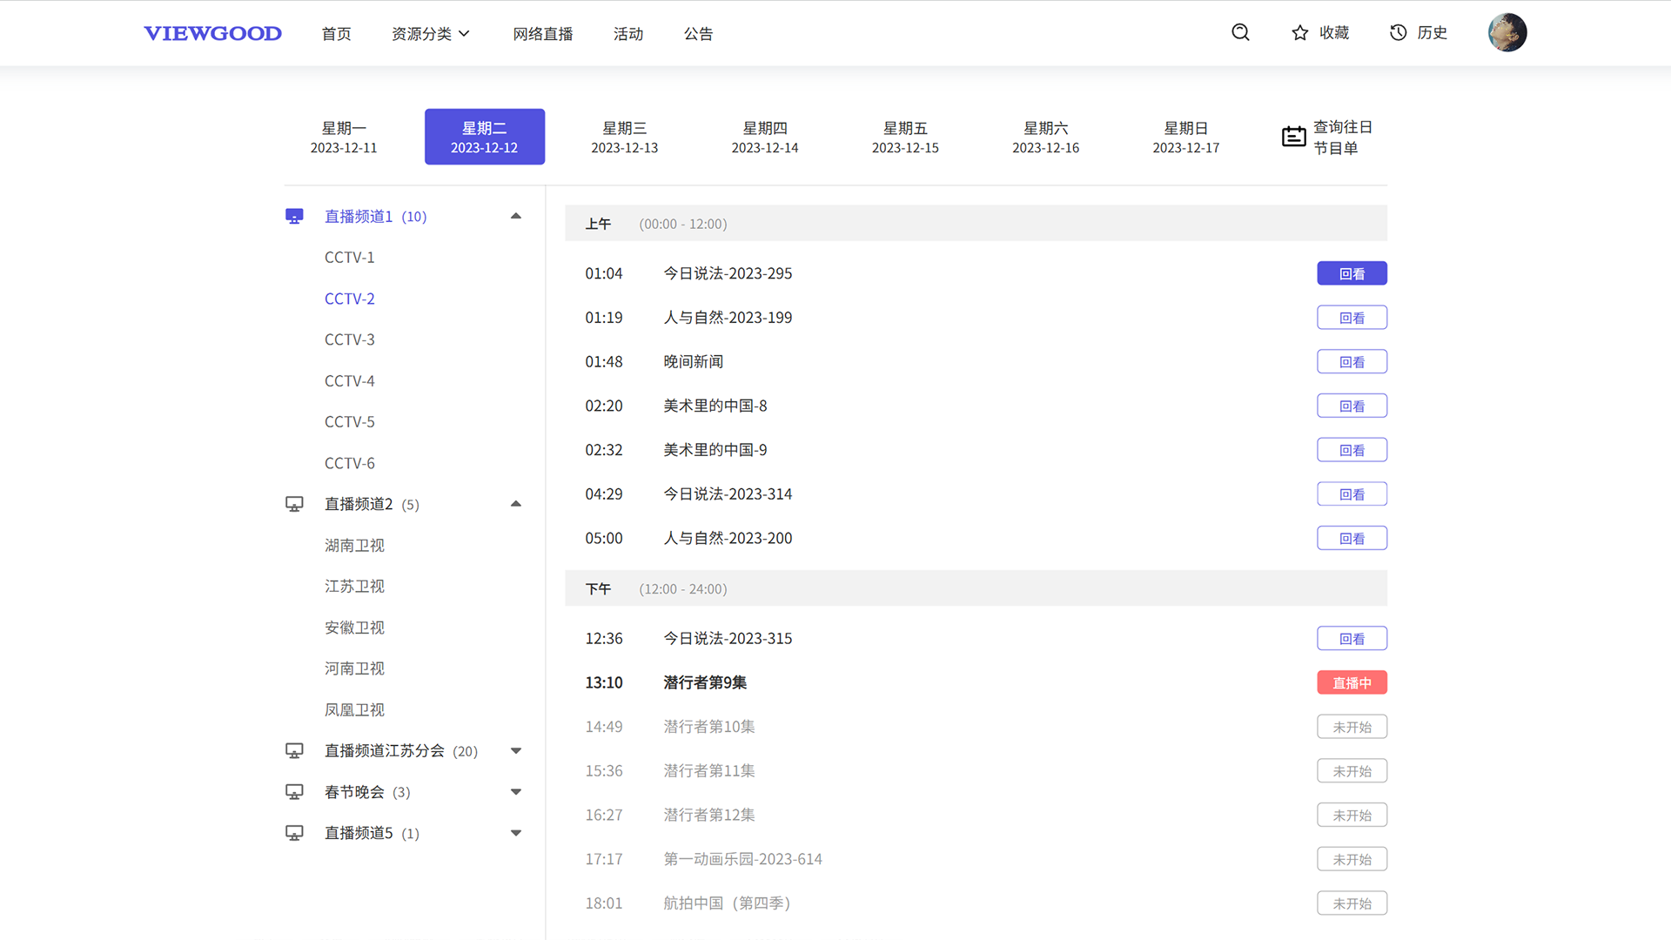Expand the 直播频道江苏分会 group arrow
Image resolution: width=1671 pixels, height=940 pixels.
(515, 750)
